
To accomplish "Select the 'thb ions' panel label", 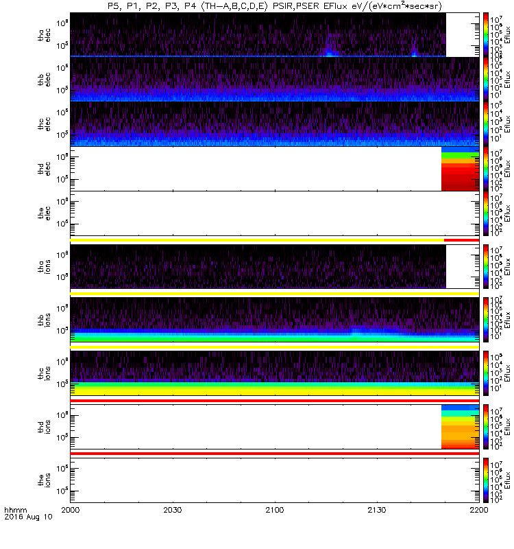I will click(x=44, y=319).
